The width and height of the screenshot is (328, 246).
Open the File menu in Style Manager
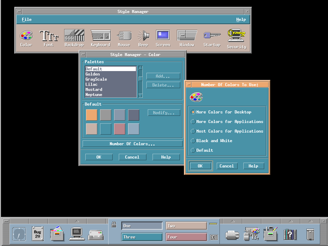pyautogui.click(x=27, y=19)
